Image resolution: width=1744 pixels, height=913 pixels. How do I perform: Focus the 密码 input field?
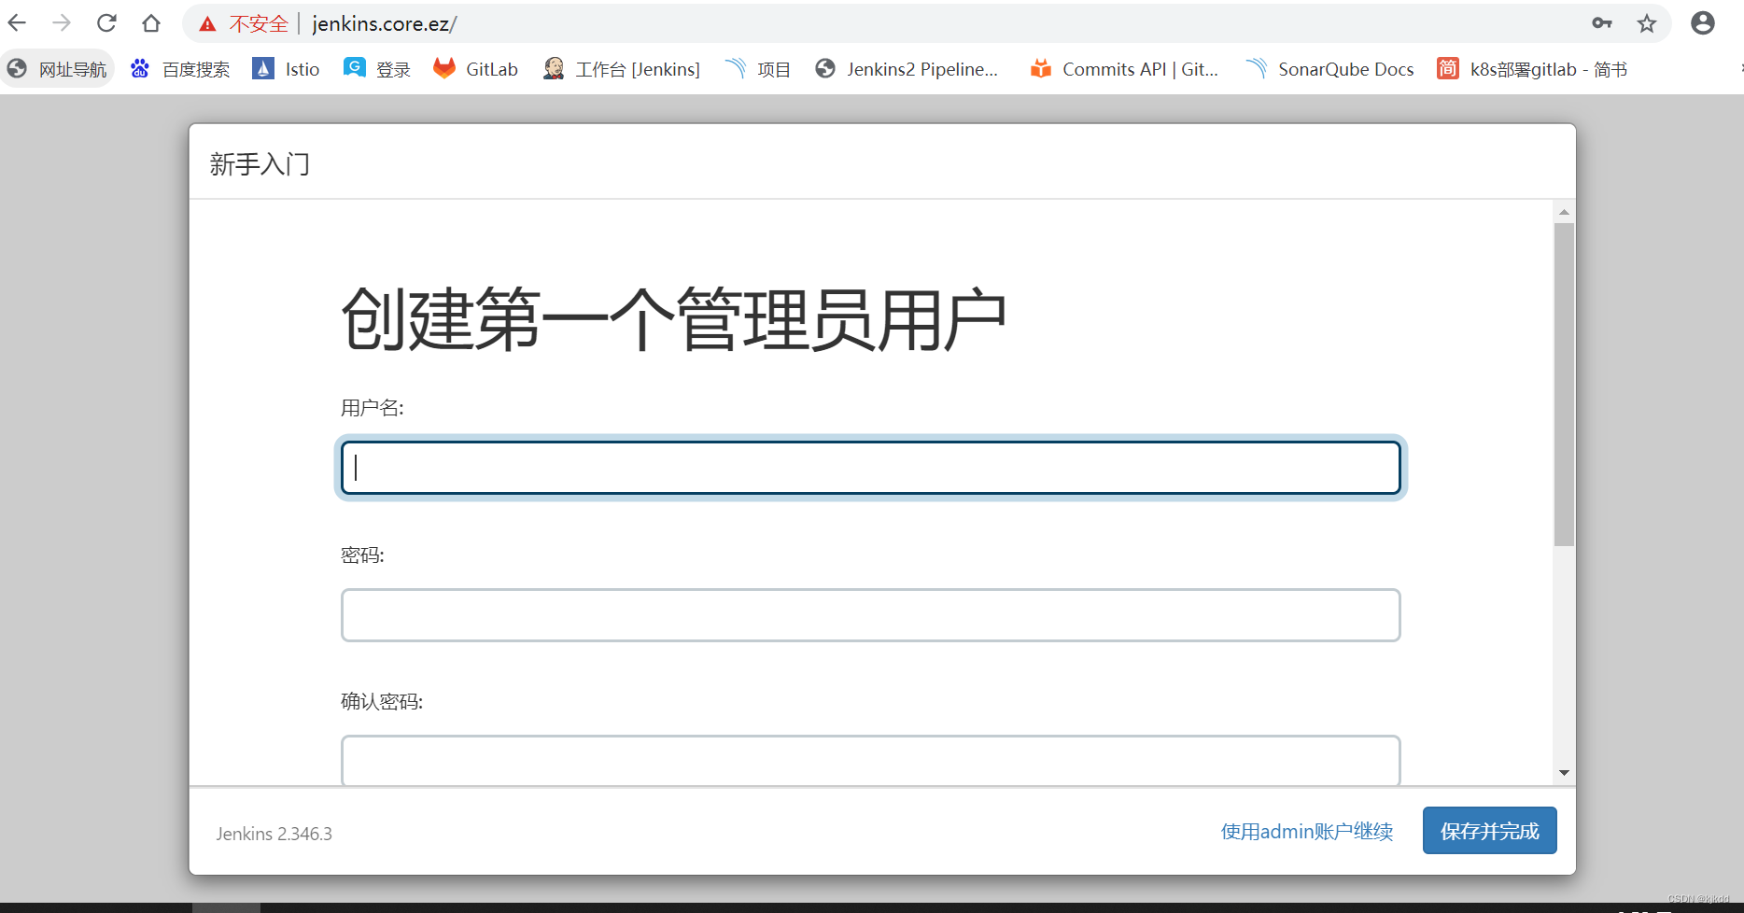point(870,615)
